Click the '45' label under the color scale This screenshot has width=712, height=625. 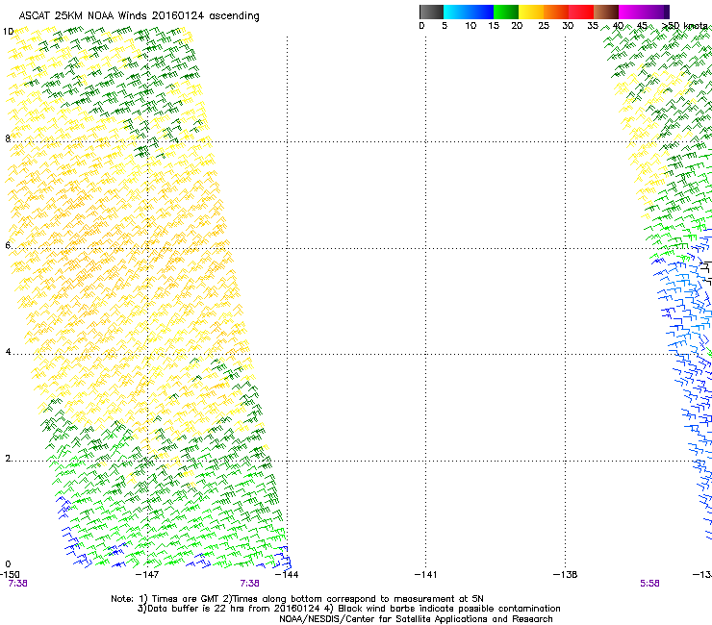coord(642,26)
